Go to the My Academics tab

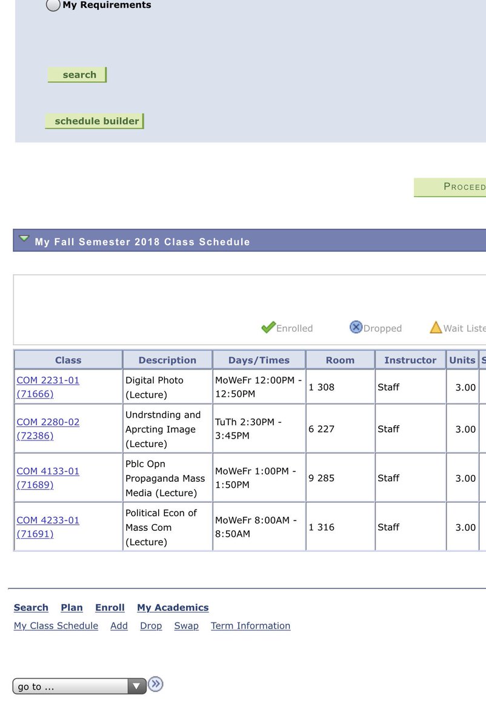pos(173,607)
